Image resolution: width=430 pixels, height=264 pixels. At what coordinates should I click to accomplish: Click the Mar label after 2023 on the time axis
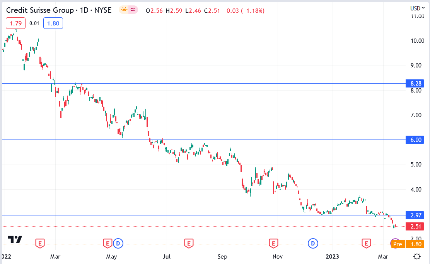tap(383, 257)
